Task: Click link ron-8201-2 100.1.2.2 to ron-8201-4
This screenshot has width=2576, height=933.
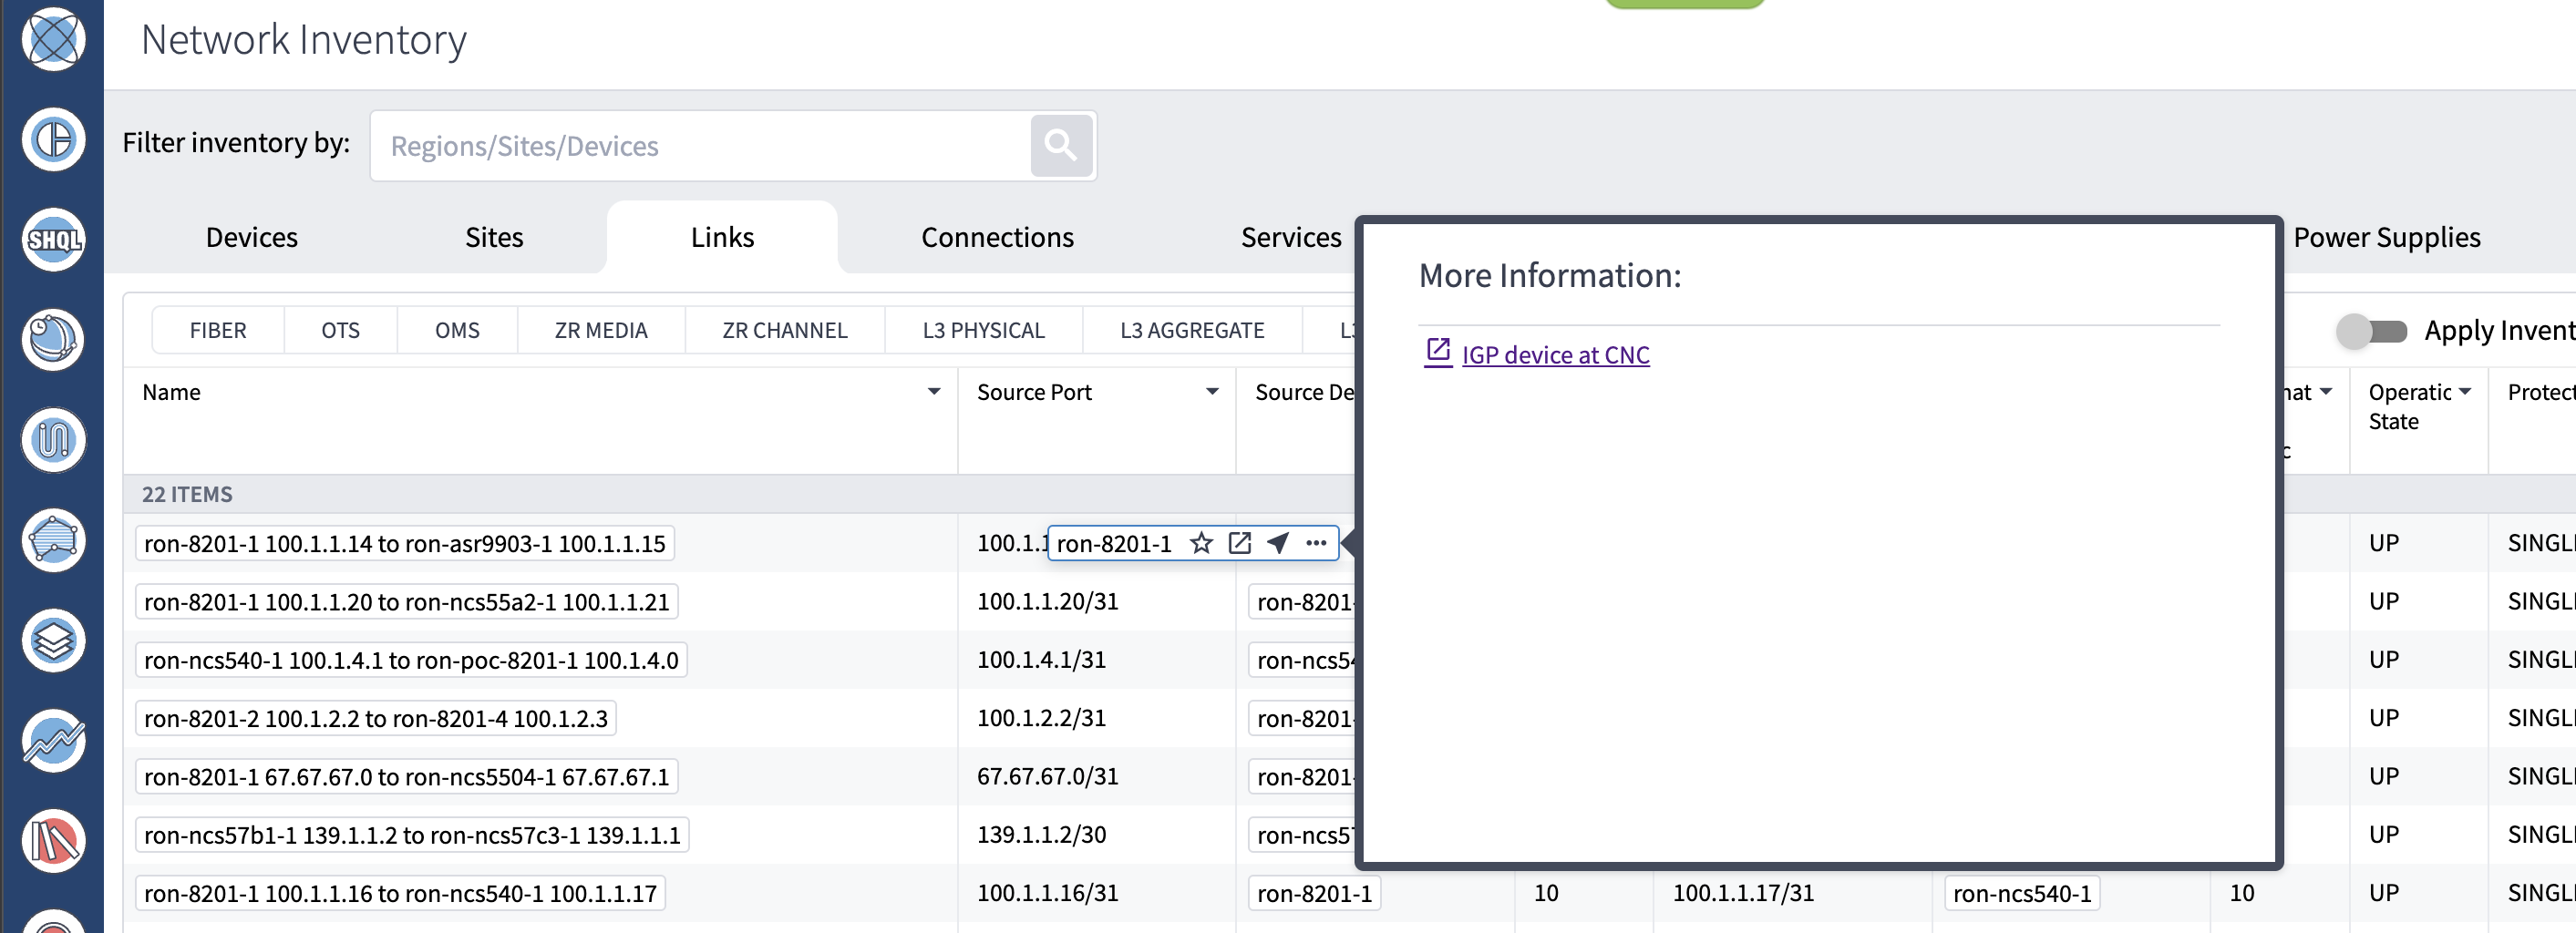Action: (x=376, y=719)
